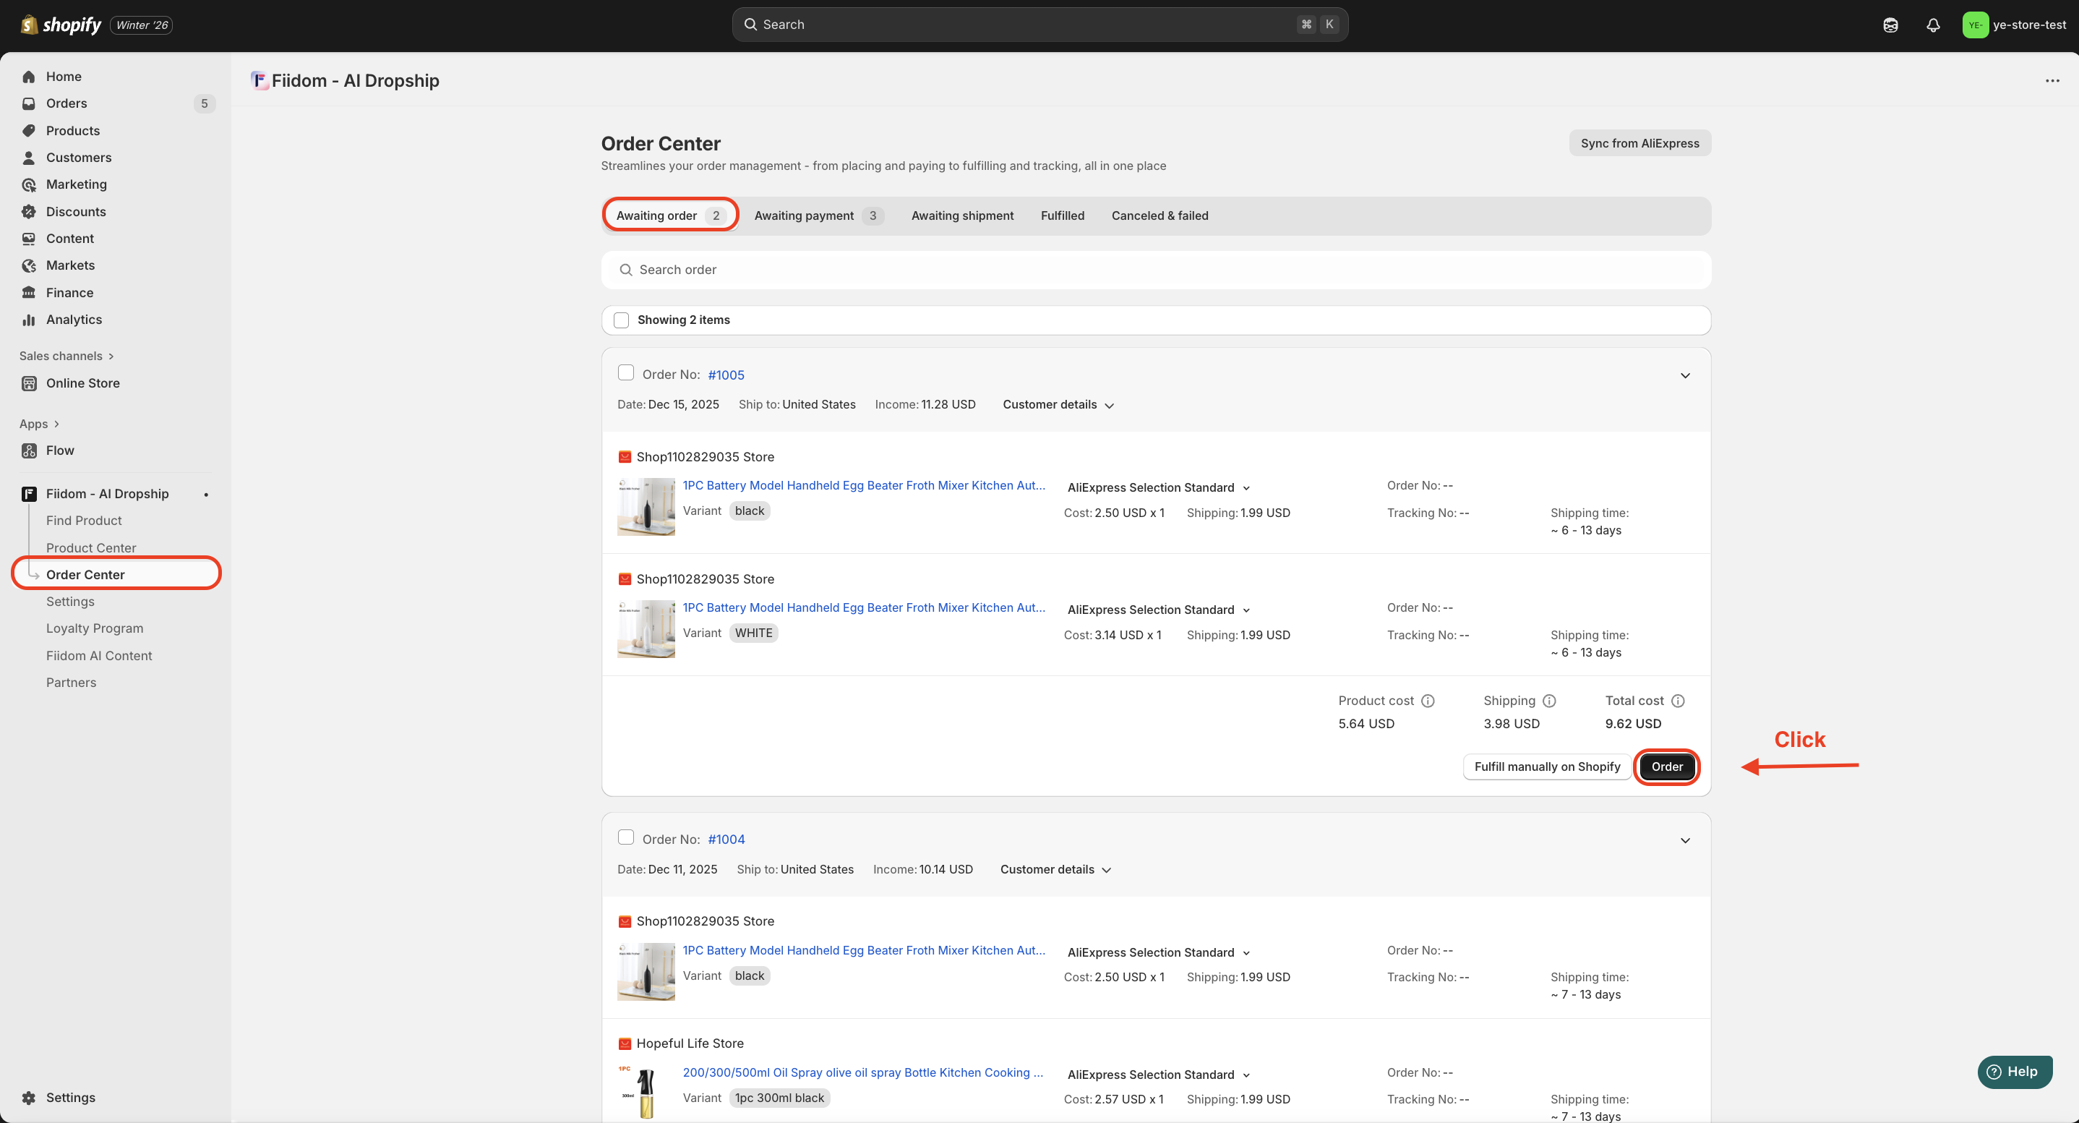Open Analytics from the sidebar
The width and height of the screenshot is (2079, 1123).
click(x=74, y=320)
